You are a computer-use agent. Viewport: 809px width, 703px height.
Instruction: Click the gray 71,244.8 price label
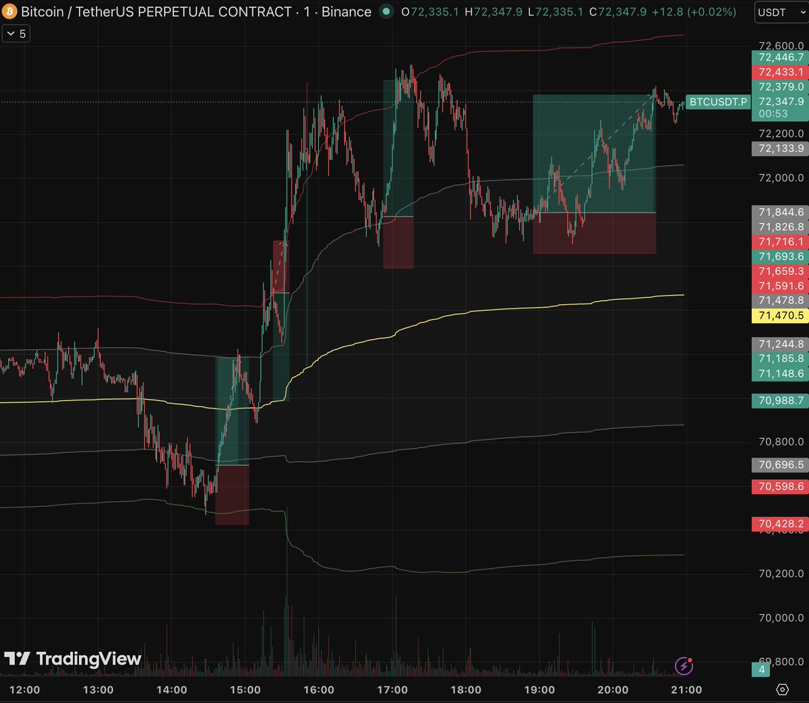pyautogui.click(x=780, y=344)
